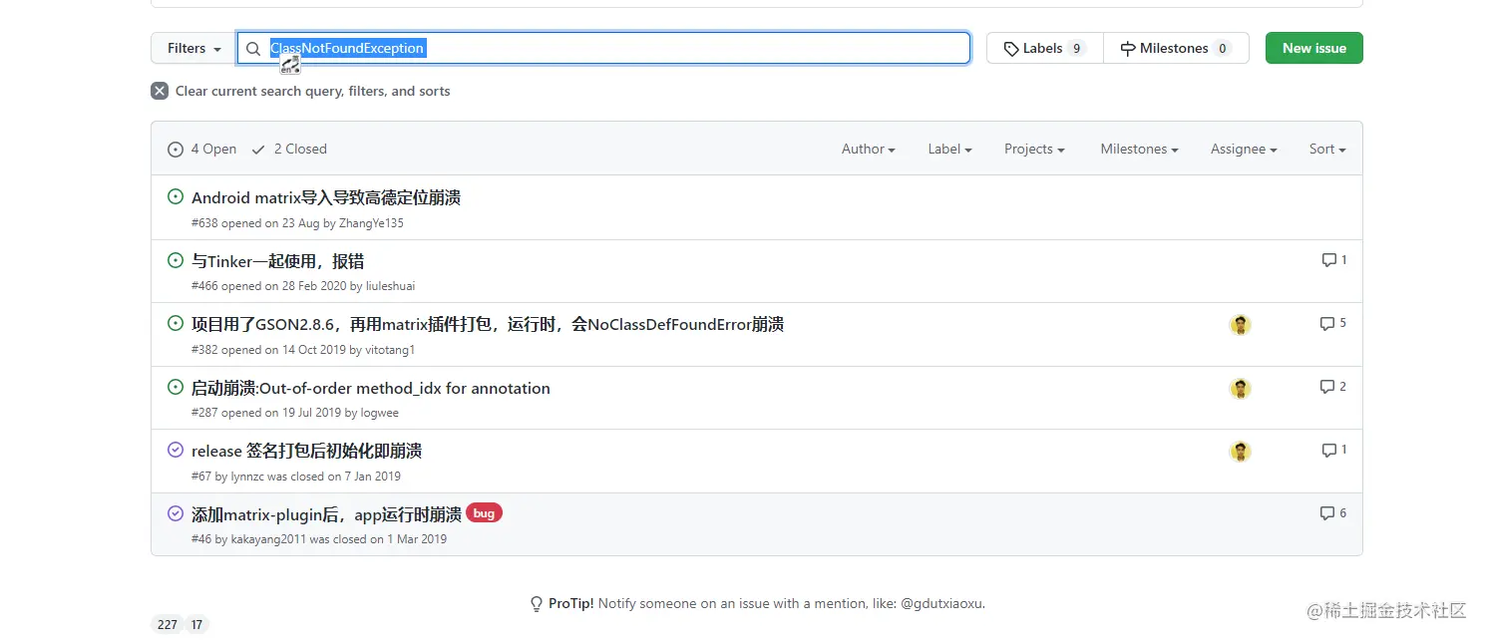This screenshot has height=640, width=1486.
Task: Open the 5 comments on GSON2.8.6 issue
Action: [x=1333, y=323]
